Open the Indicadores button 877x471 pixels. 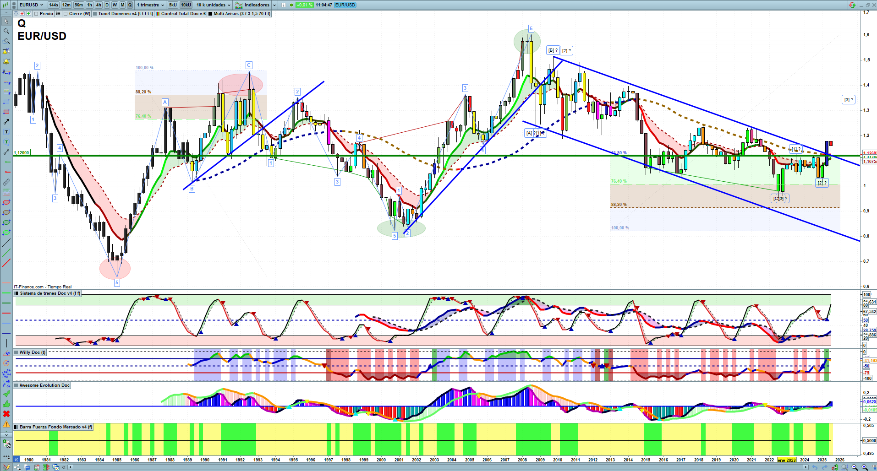pyautogui.click(x=252, y=5)
